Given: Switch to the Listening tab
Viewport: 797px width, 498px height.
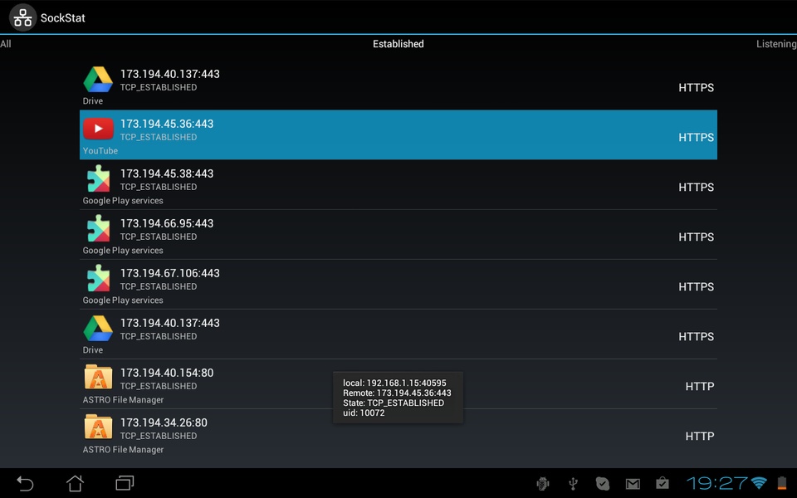Looking at the screenshot, I should tap(776, 44).
